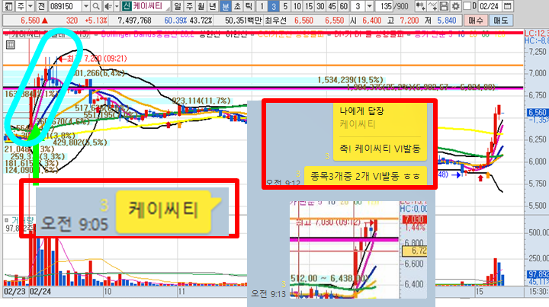The image size is (549, 307).
Task: Focus the stock code field 089150
Action: point(65,6)
